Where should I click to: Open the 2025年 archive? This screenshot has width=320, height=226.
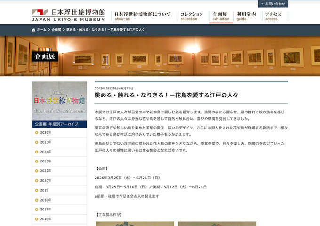pyautogui.click(x=59, y=142)
